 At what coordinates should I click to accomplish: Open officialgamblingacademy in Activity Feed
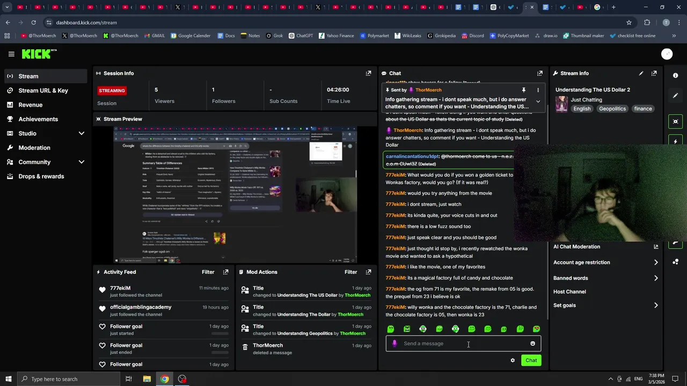pyautogui.click(x=141, y=307)
